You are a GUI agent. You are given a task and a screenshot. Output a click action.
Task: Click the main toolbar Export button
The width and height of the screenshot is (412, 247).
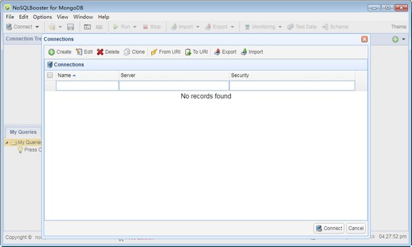click(216, 27)
